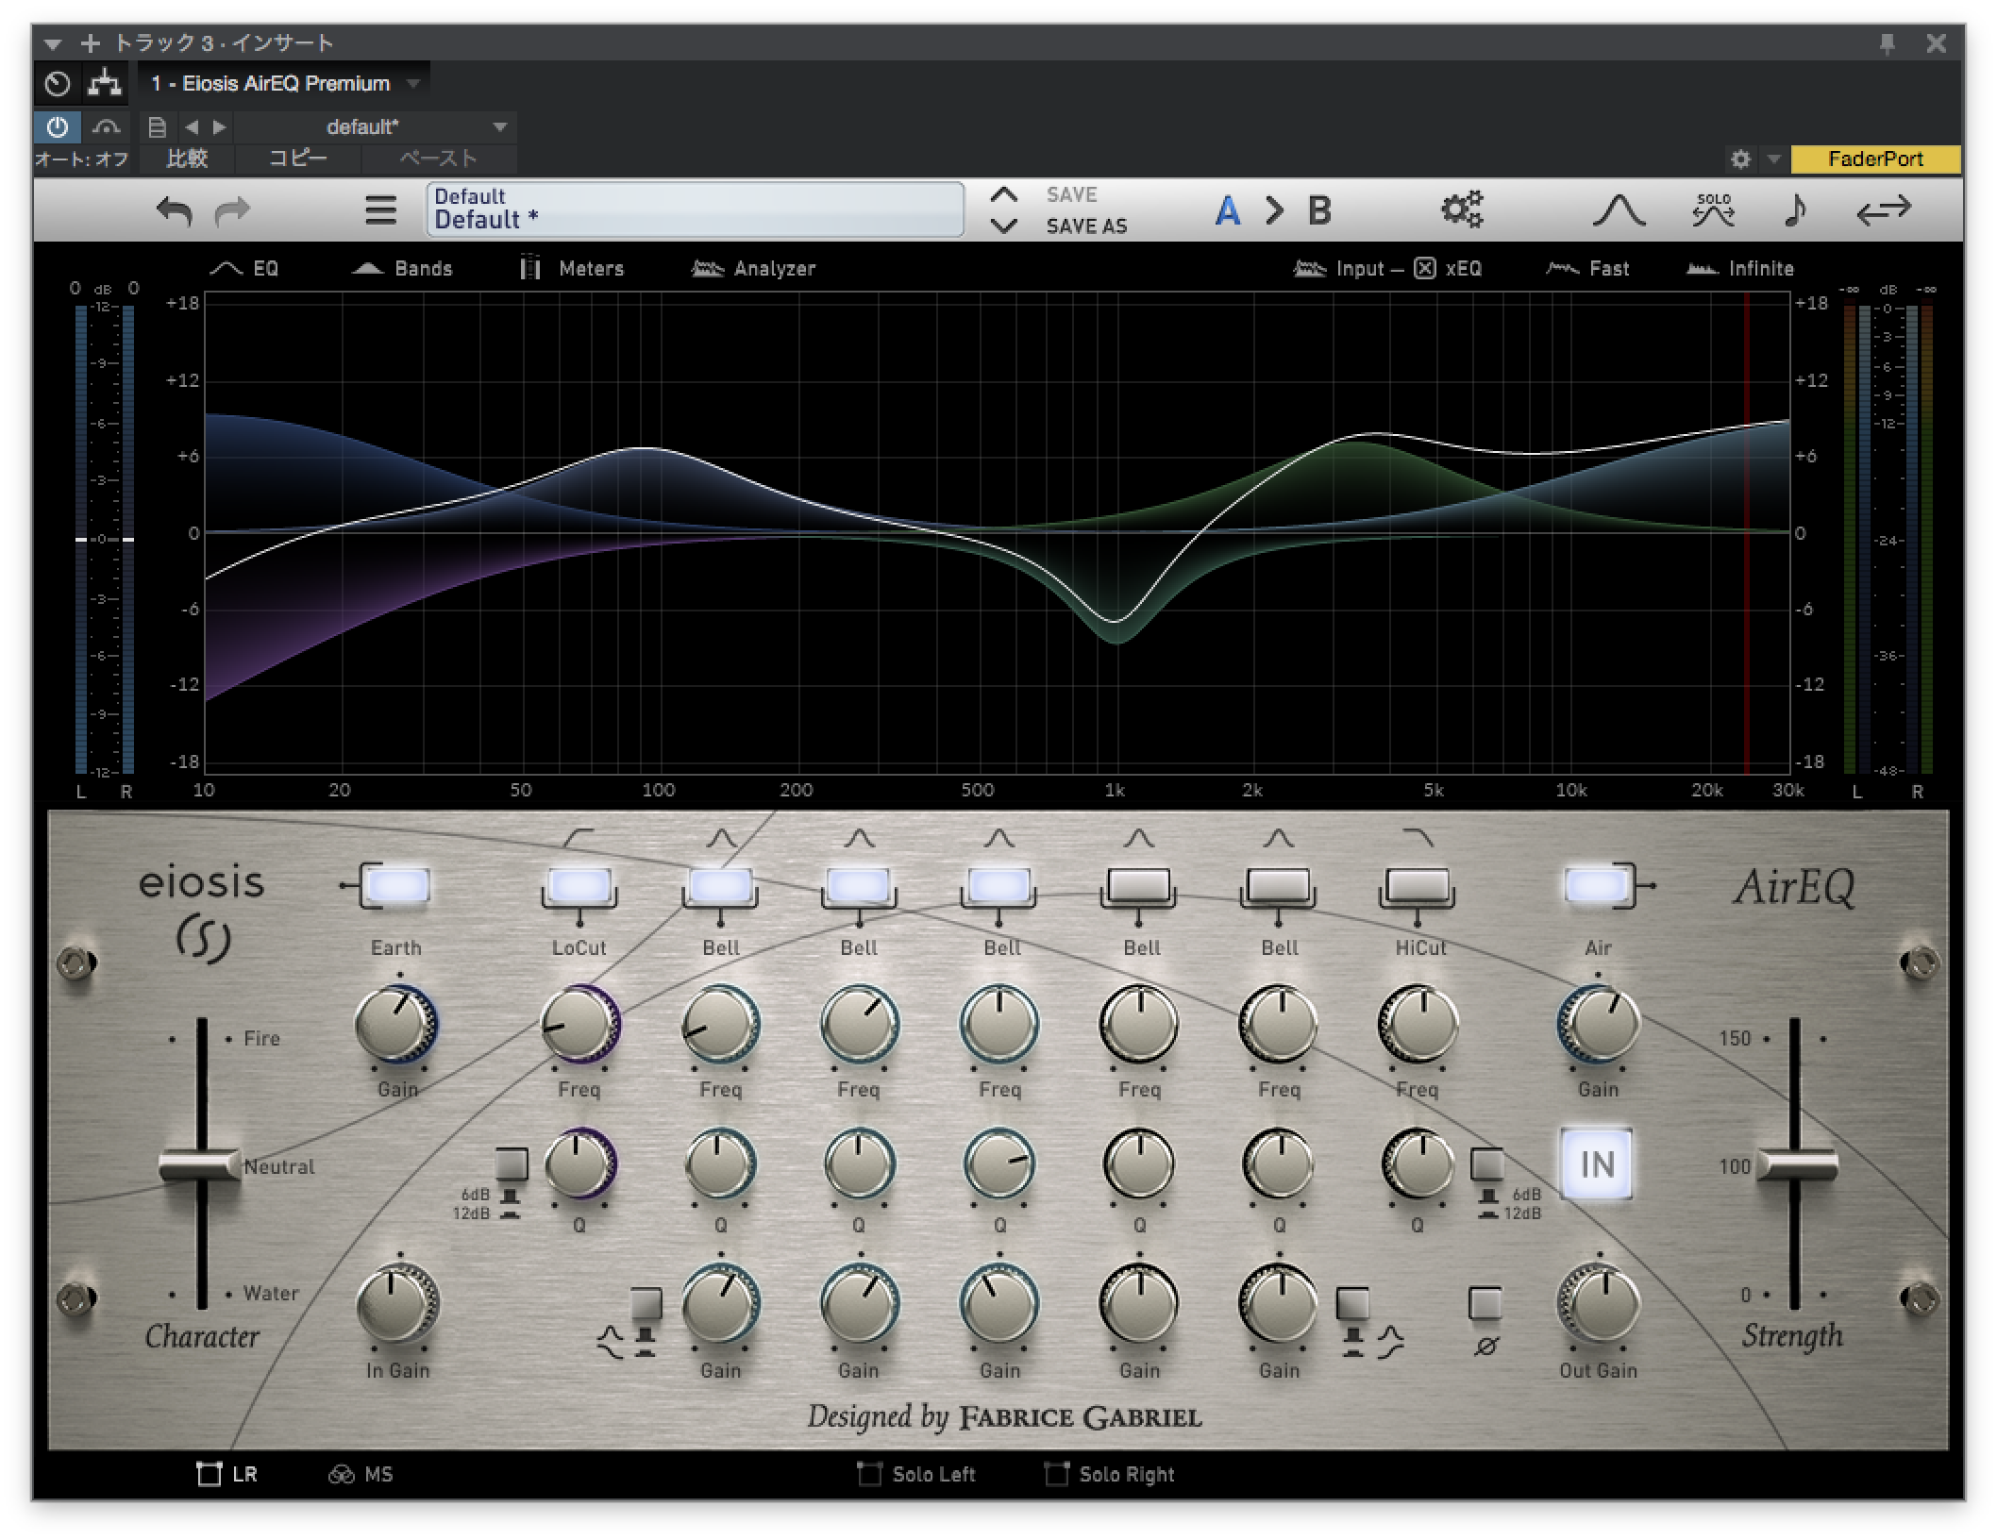Enable the HiCut band
The width and height of the screenshot is (1997, 1540).
pyautogui.click(x=1417, y=886)
